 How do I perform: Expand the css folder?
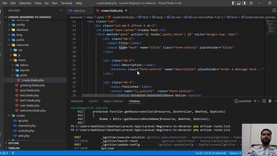click(20, 50)
